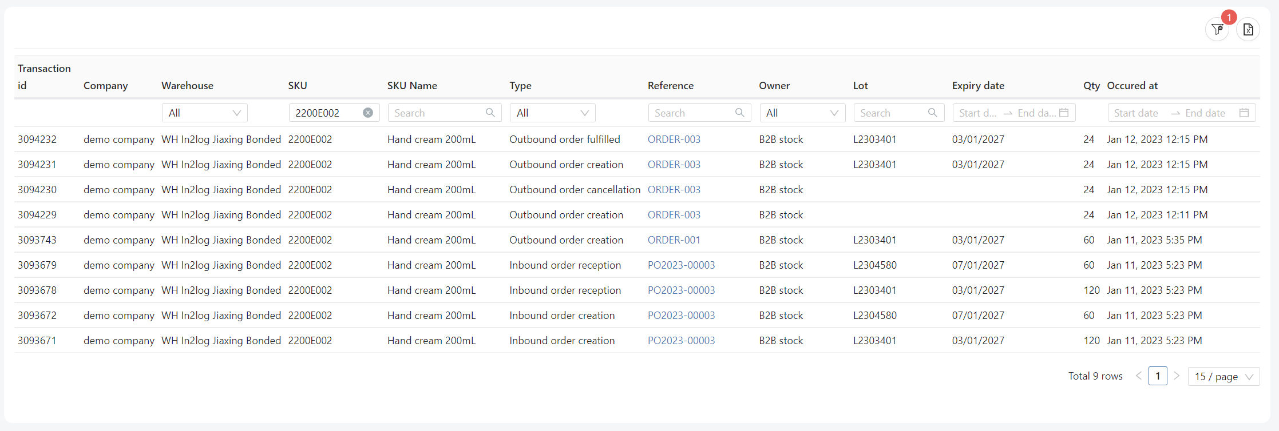Viewport: 1279px width, 431px height.
Task: Go to the previous page arrow
Action: pyautogui.click(x=1139, y=376)
